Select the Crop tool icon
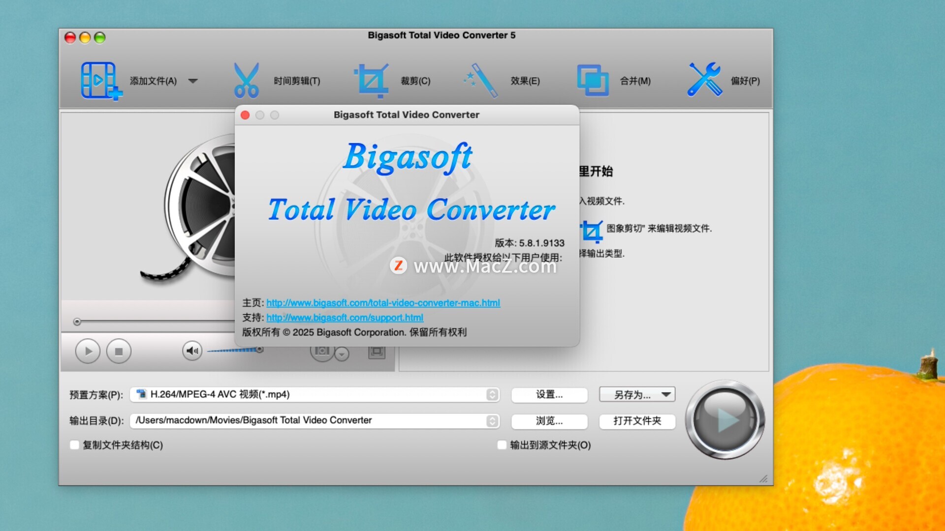 371,81
